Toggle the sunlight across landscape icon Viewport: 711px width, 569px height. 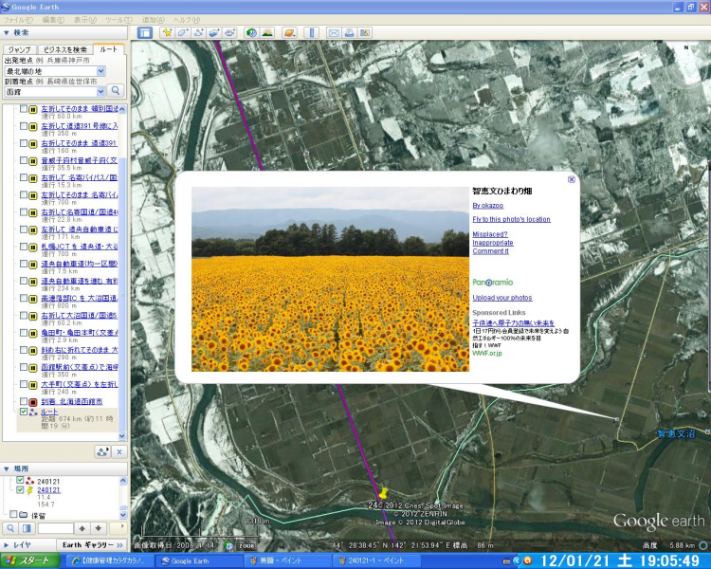click(x=267, y=32)
